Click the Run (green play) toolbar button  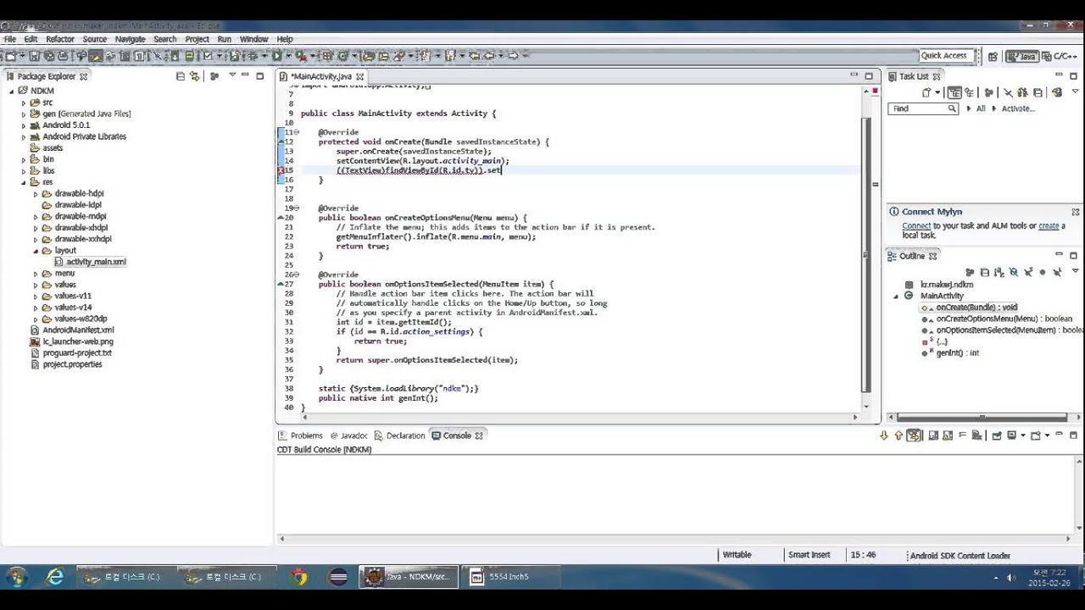[276, 56]
